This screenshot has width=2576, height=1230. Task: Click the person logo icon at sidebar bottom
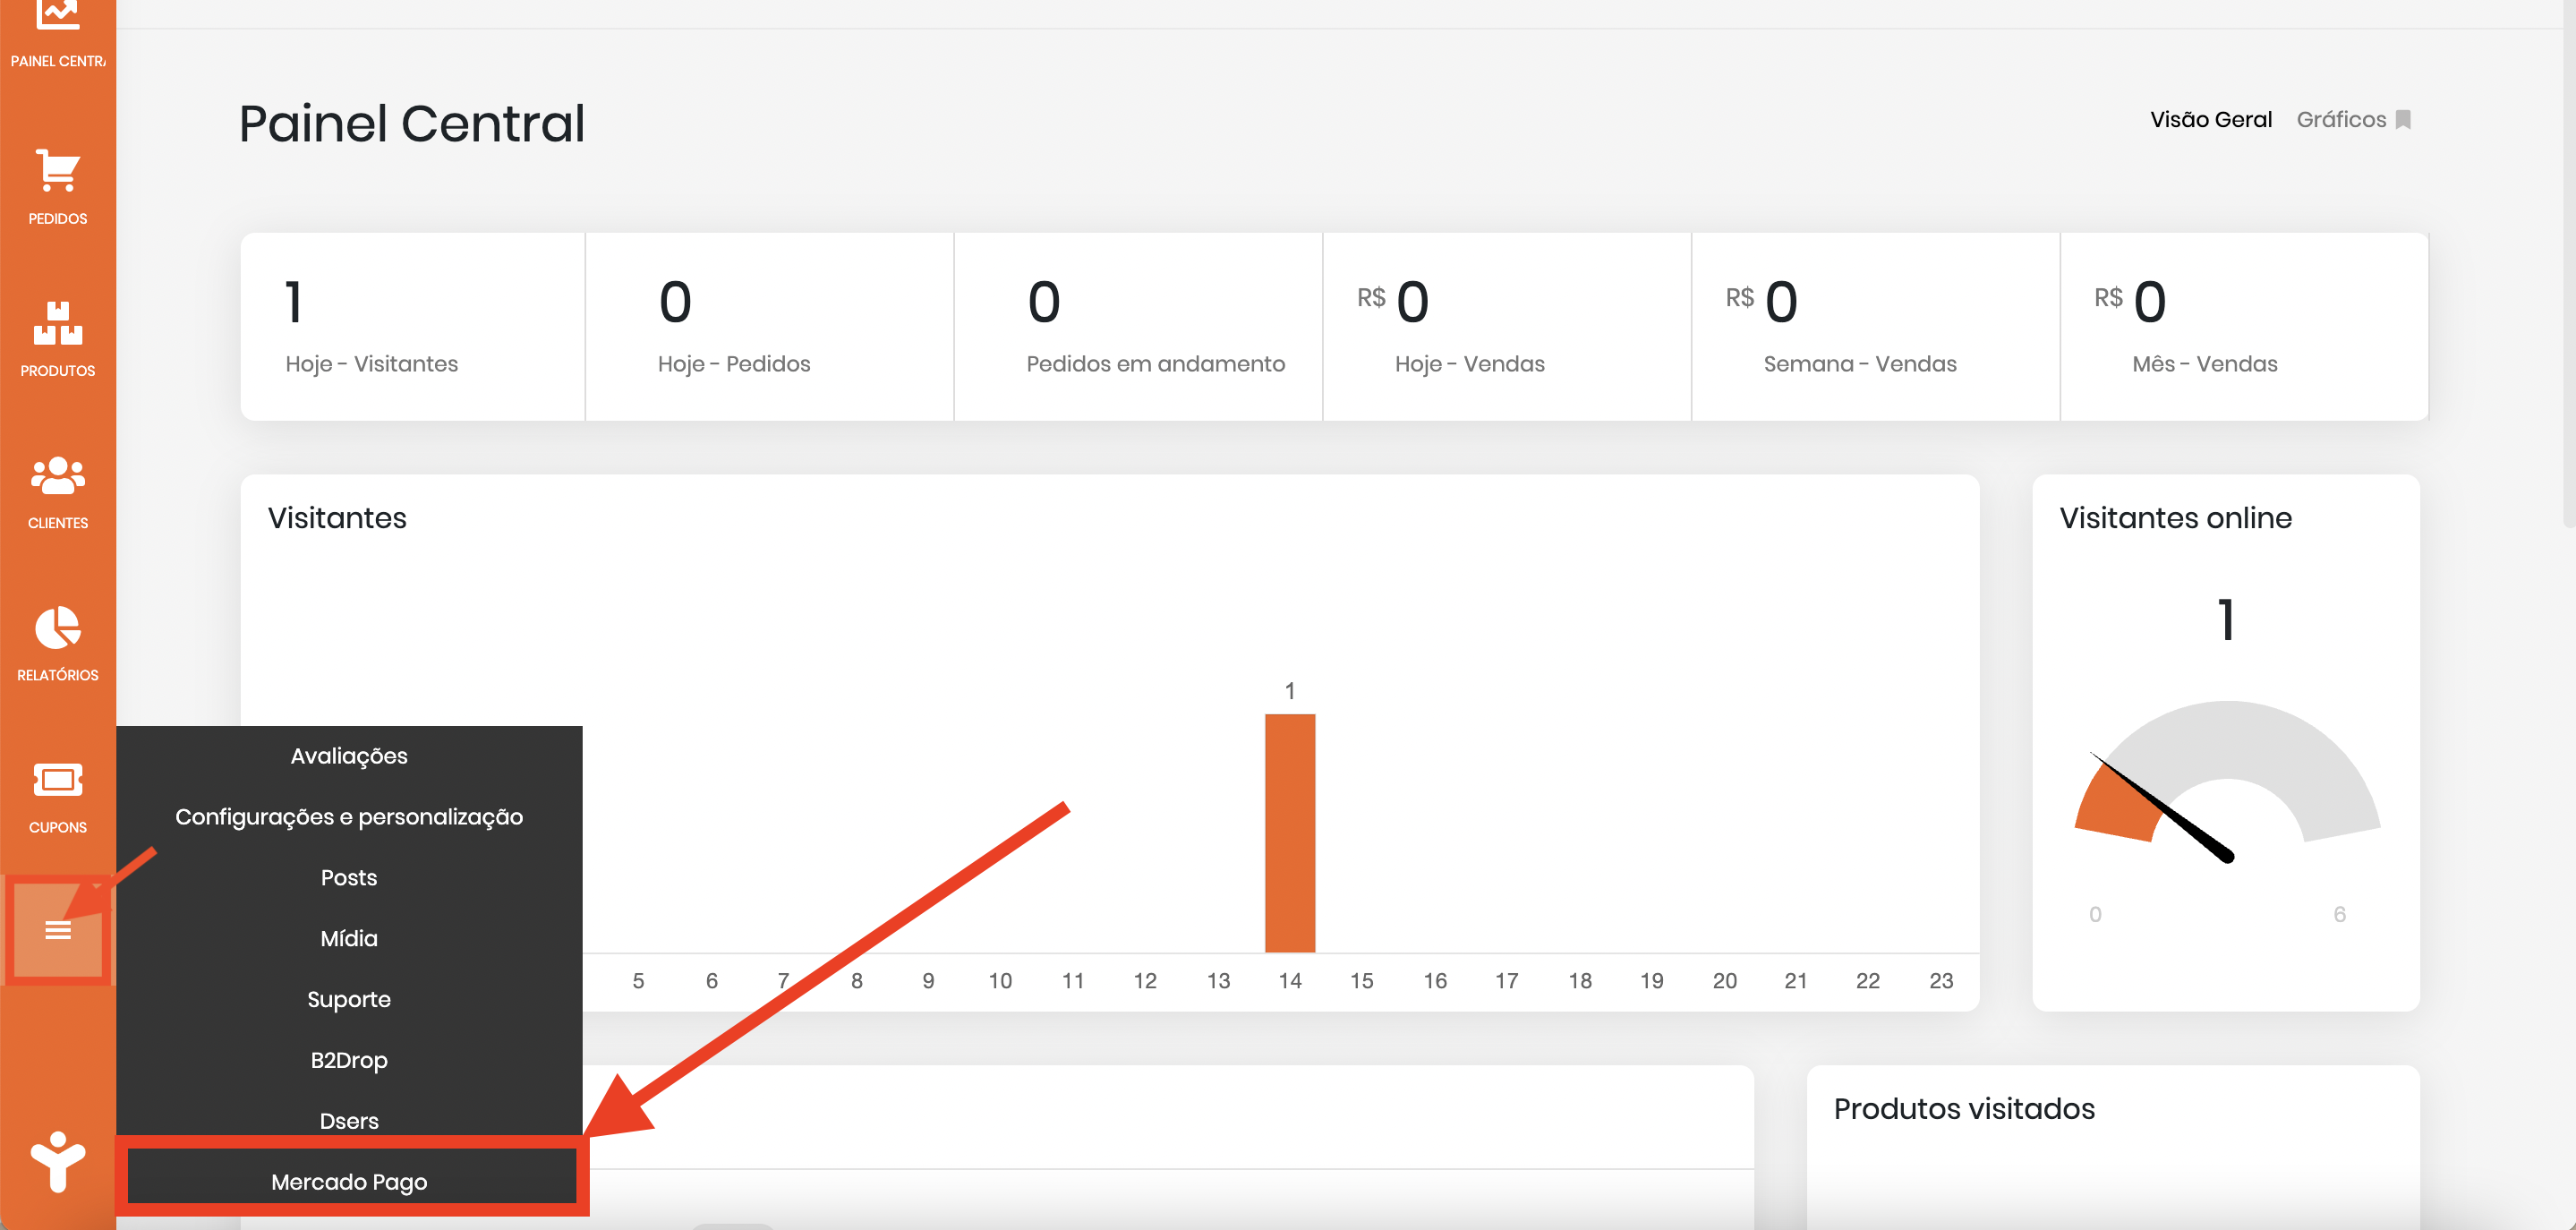(x=57, y=1161)
